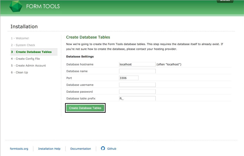The width and height of the screenshot is (244, 156).
Task: Open the Documentation footer link
Action: click(81, 149)
